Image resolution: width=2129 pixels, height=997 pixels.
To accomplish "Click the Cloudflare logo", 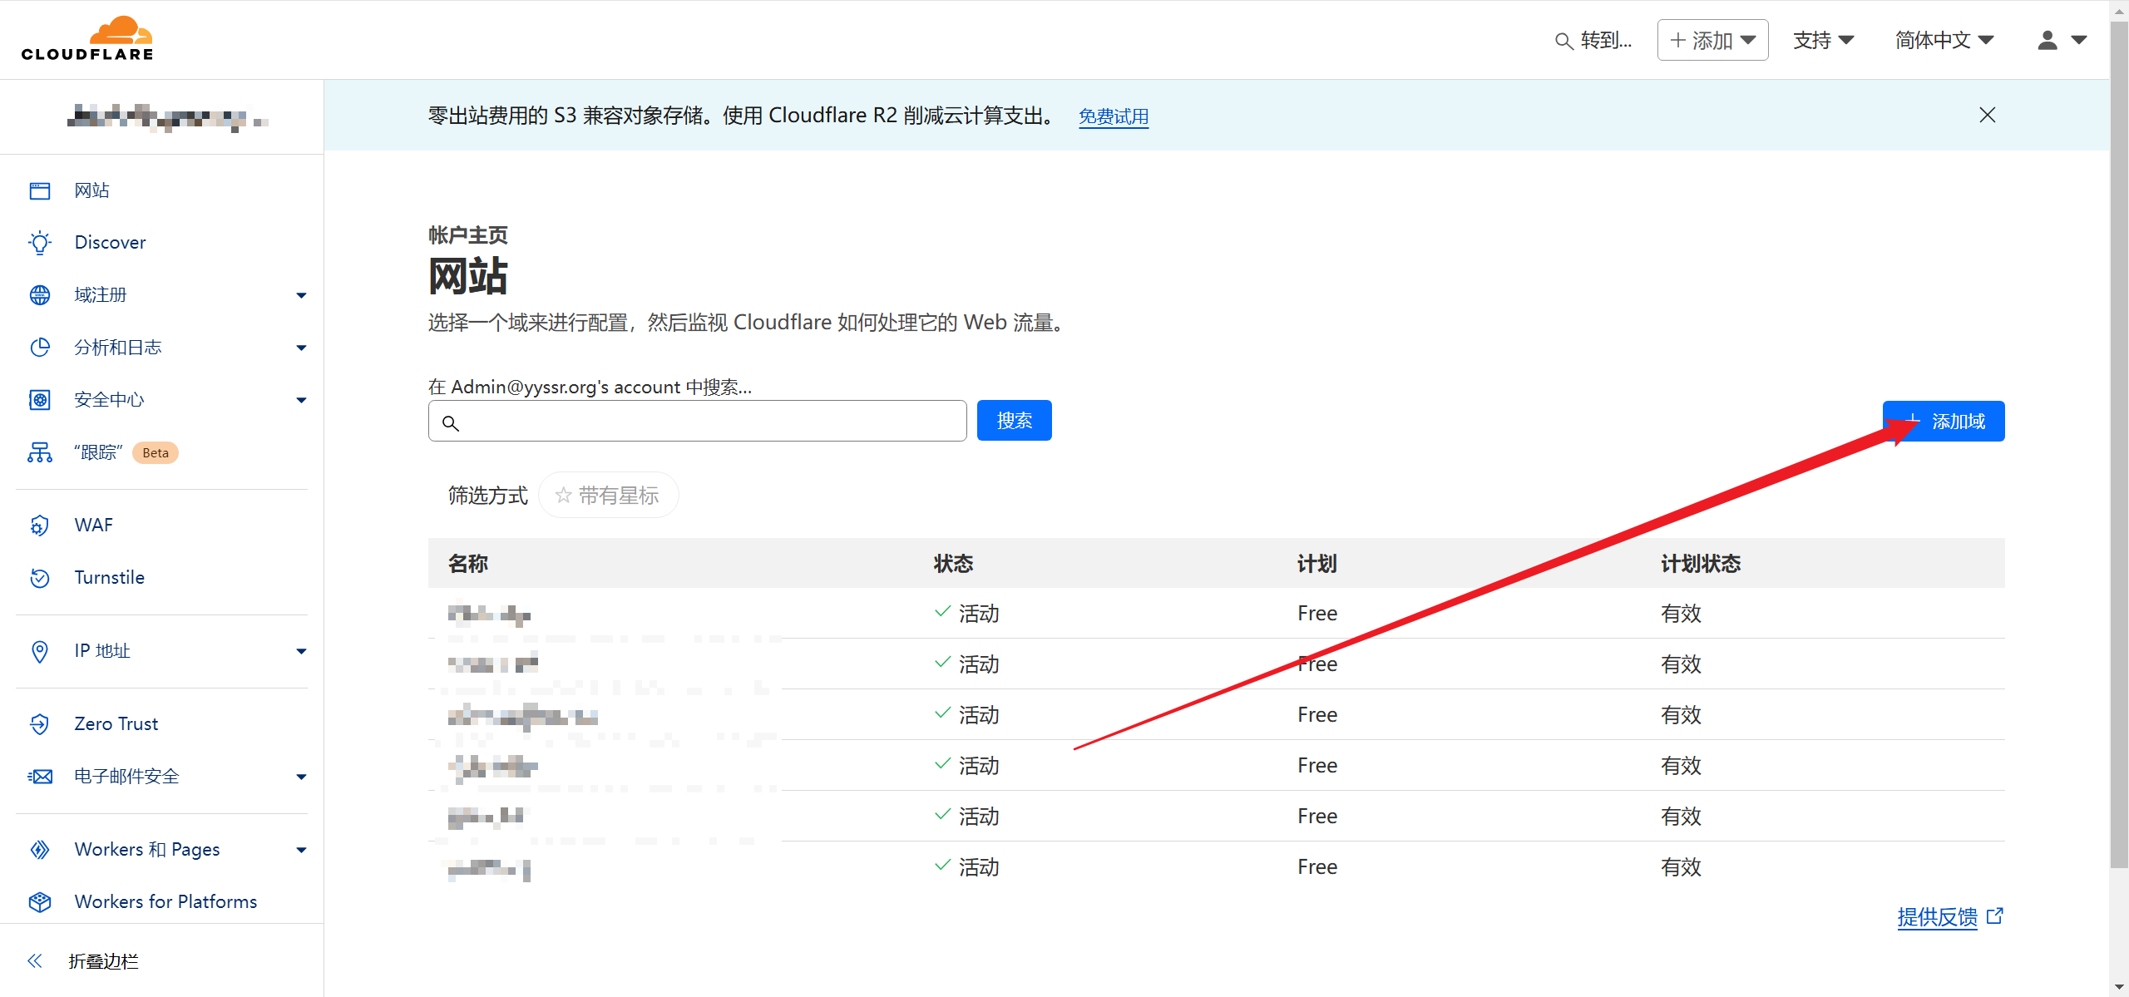I will (x=87, y=38).
